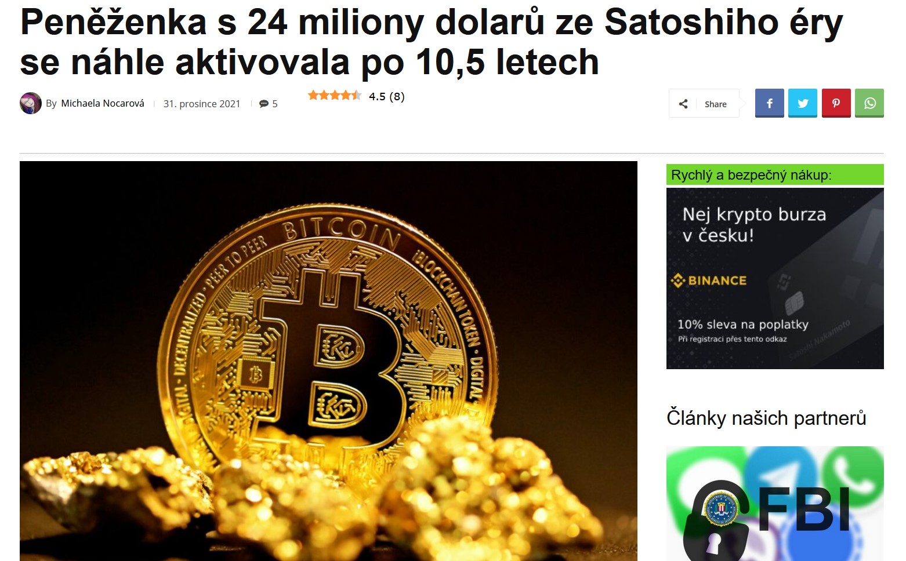Click the Share label button
The image size is (906, 561).
(x=715, y=104)
